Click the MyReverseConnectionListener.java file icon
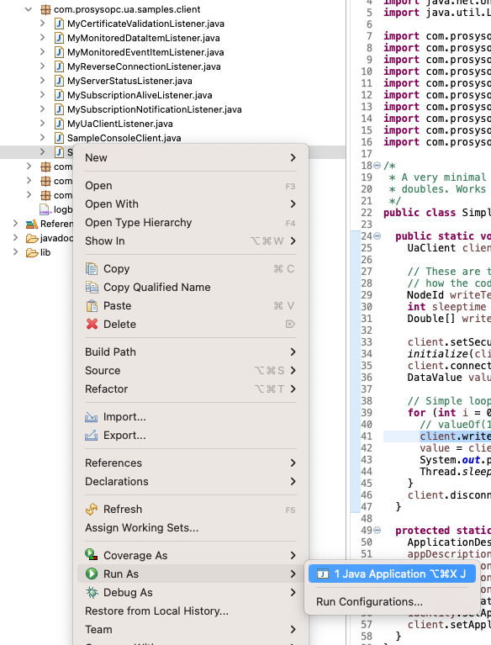491x645 pixels. (x=59, y=66)
